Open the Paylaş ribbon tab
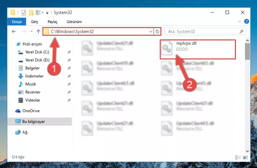The height and width of the screenshot is (168, 257). click(52, 22)
